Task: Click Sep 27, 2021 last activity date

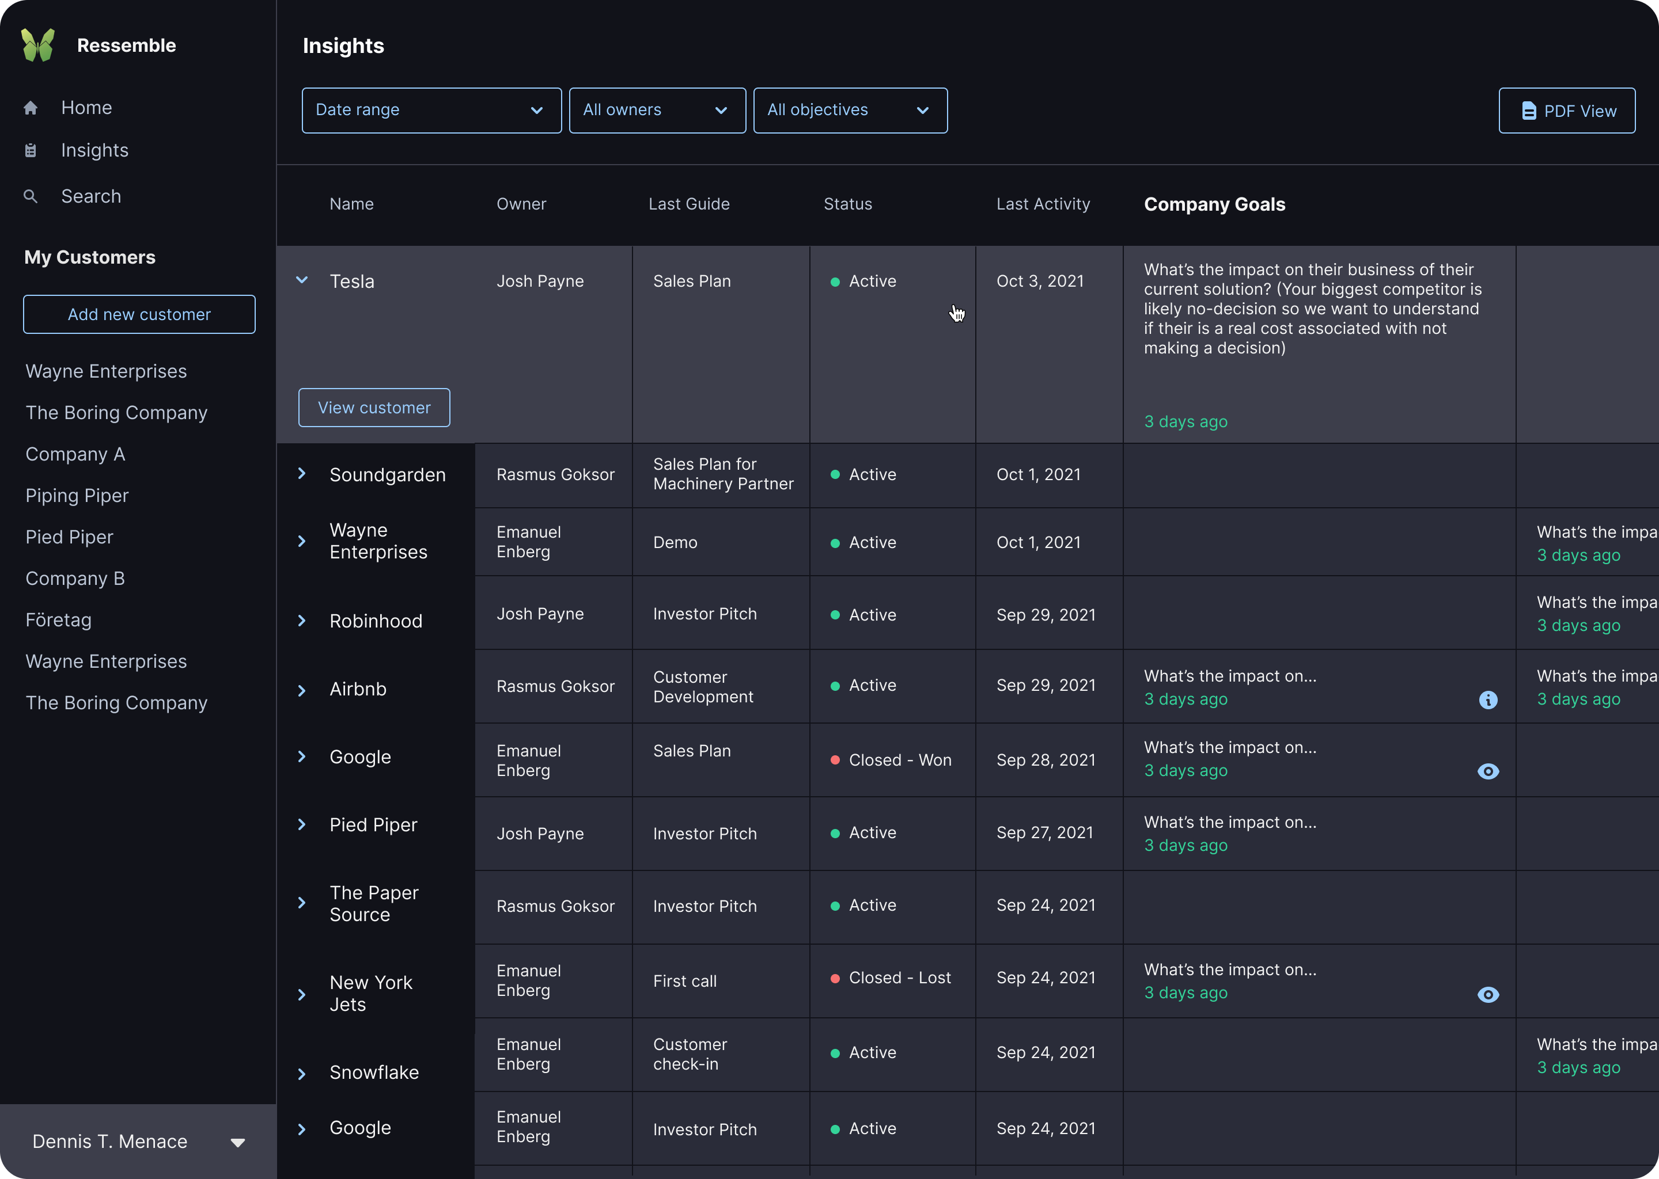Action: 1044,832
